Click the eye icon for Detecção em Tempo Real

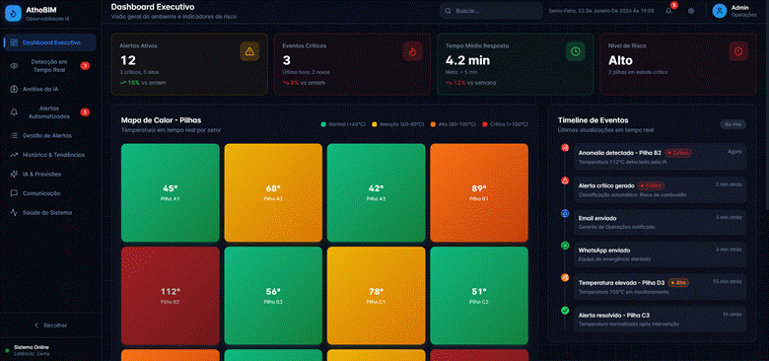click(x=14, y=66)
